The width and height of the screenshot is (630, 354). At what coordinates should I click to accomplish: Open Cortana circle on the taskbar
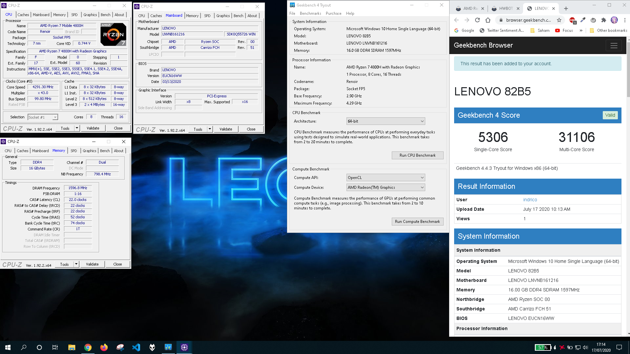tap(39, 347)
